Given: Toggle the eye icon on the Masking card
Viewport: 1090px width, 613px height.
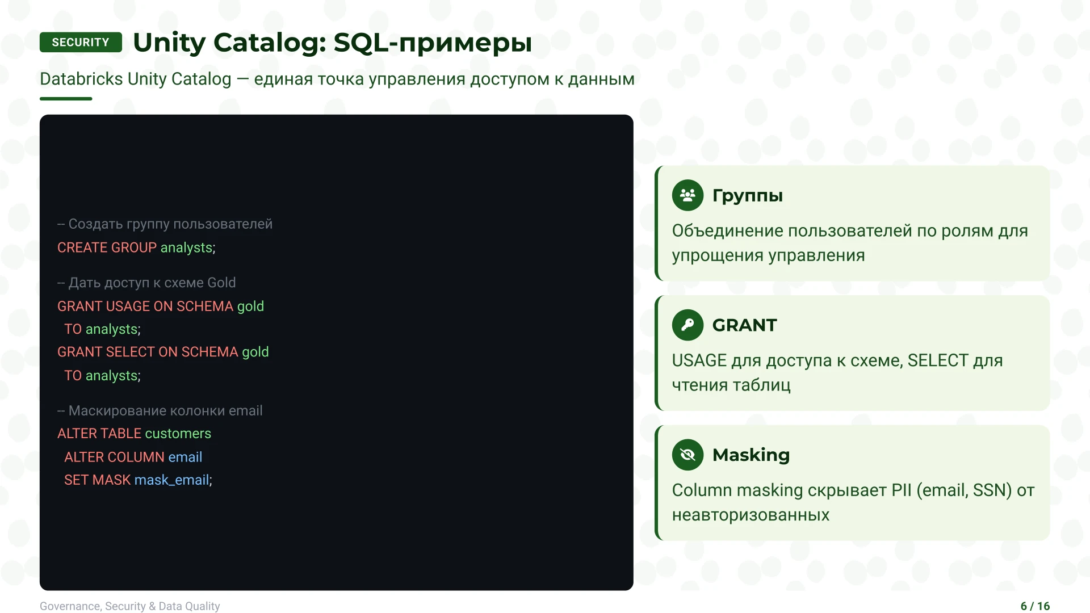Looking at the screenshot, I should 687,454.
